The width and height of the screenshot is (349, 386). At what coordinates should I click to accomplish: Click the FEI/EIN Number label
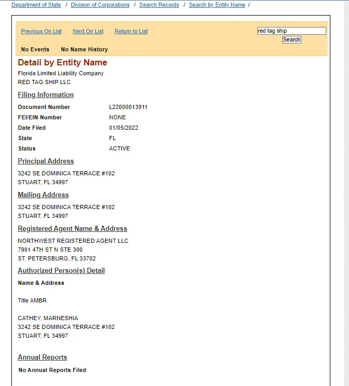[x=40, y=117]
